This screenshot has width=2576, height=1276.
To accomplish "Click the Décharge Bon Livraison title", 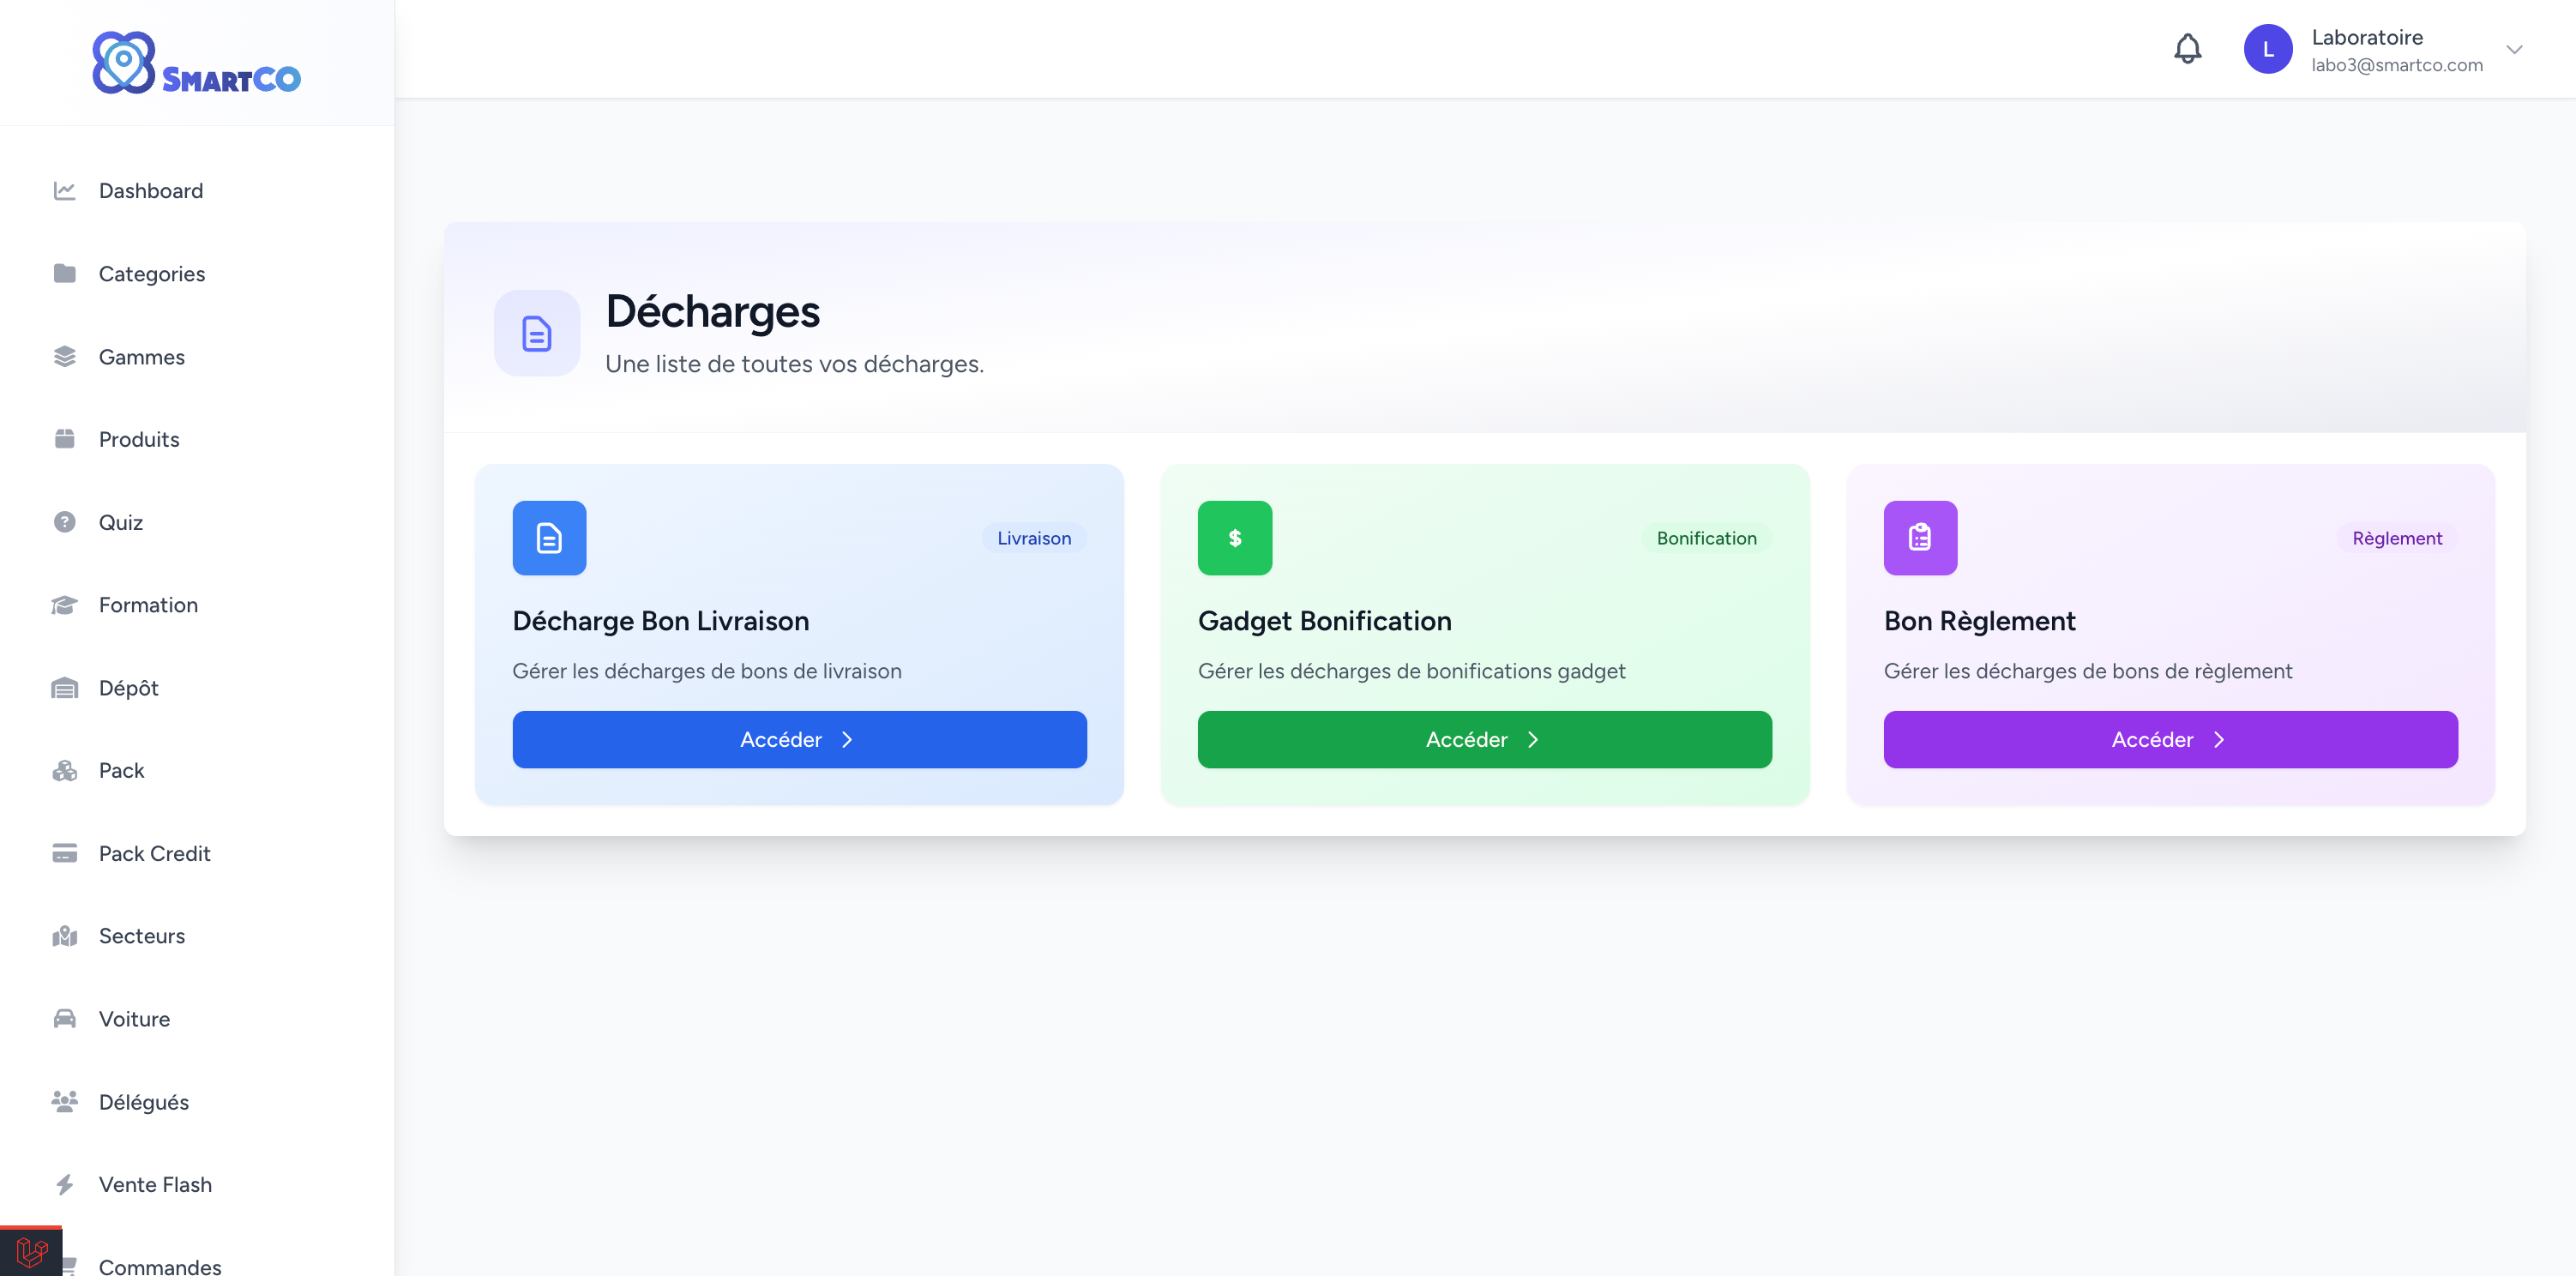I will pyautogui.click(x=660, y=621).
